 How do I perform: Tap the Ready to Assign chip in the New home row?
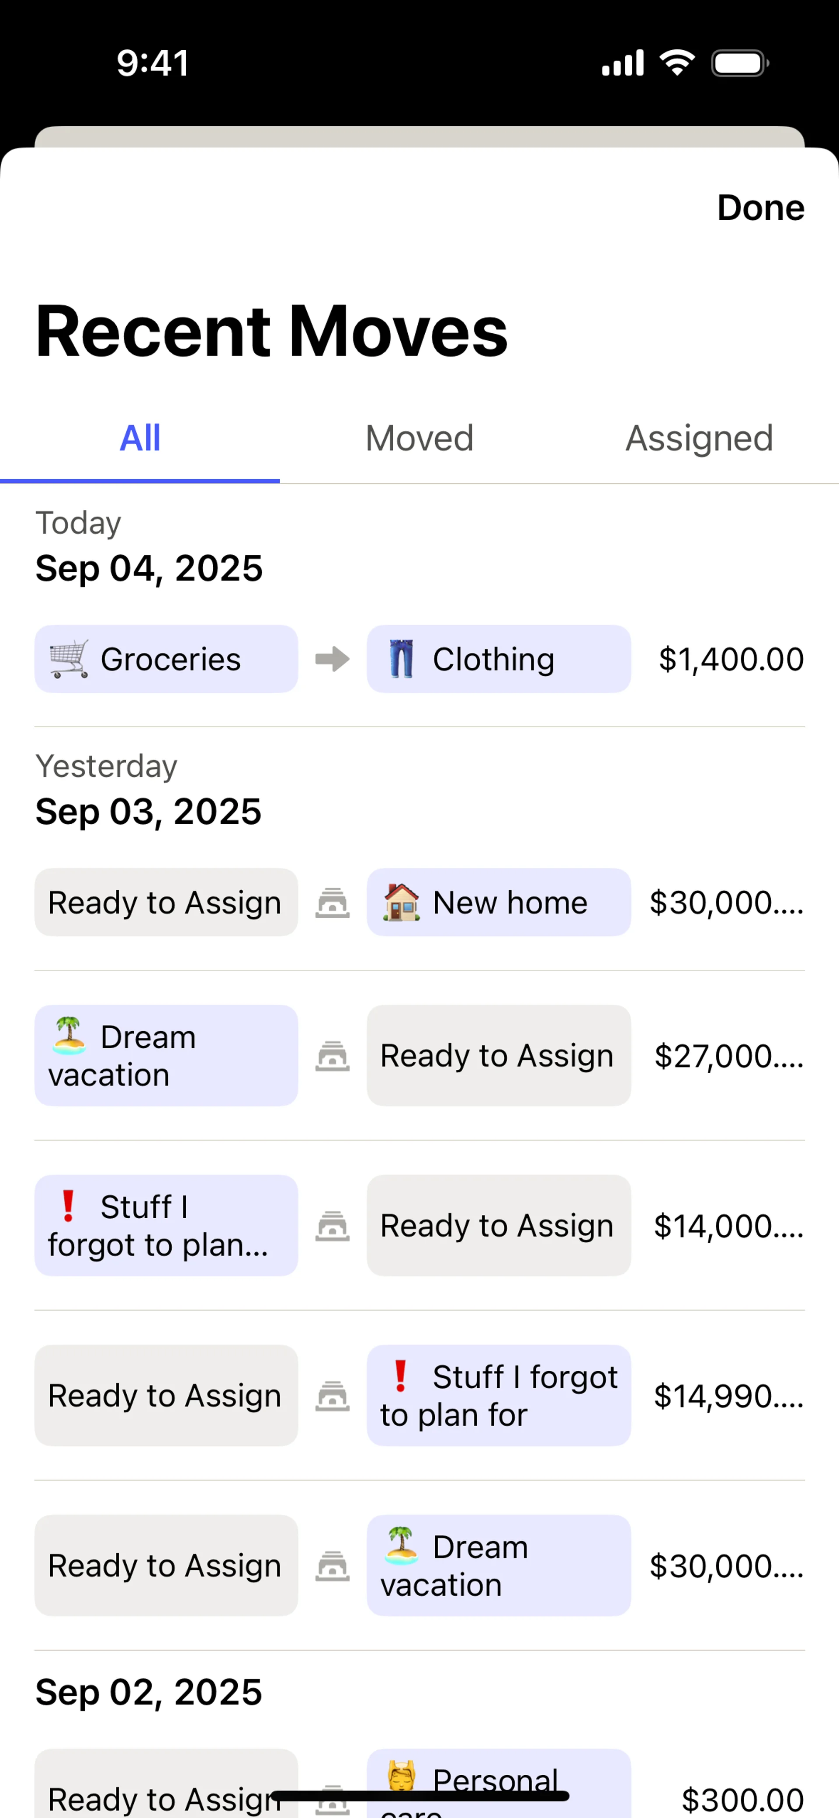165,902
